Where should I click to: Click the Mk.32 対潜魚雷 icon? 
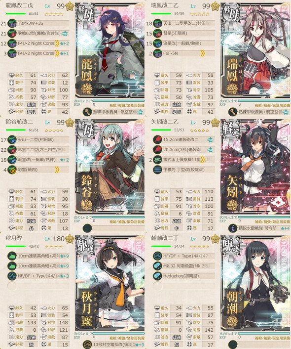157,266
